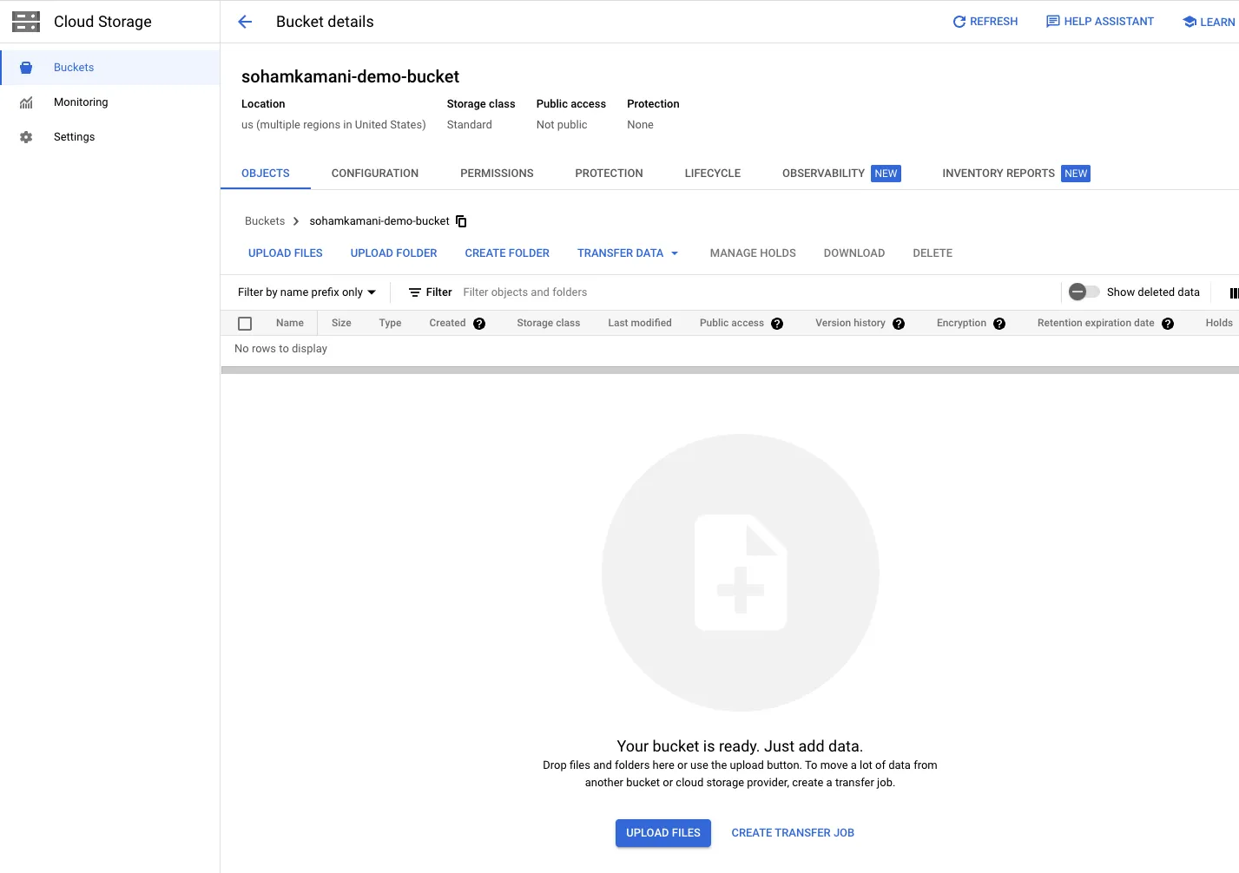Open the Lifecycle tab
This screenshot has height=873, width=1239.
[x=712, y=174]
